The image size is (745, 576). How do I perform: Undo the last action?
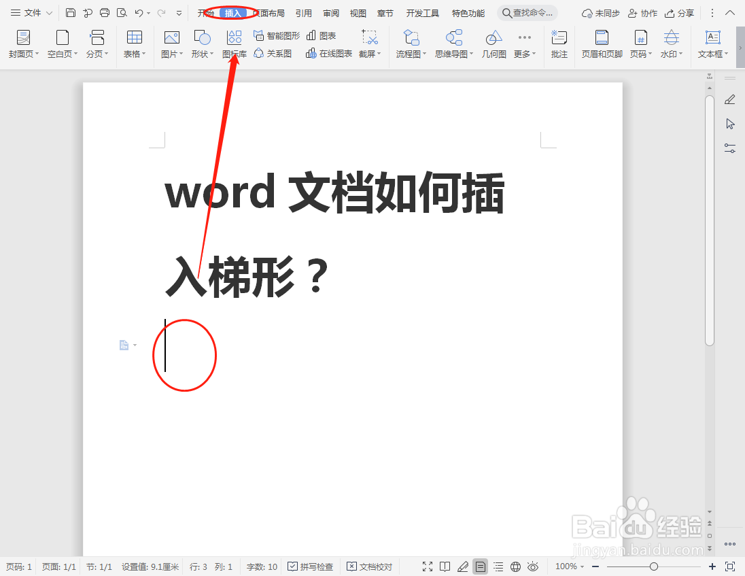(x=139, y=13)
